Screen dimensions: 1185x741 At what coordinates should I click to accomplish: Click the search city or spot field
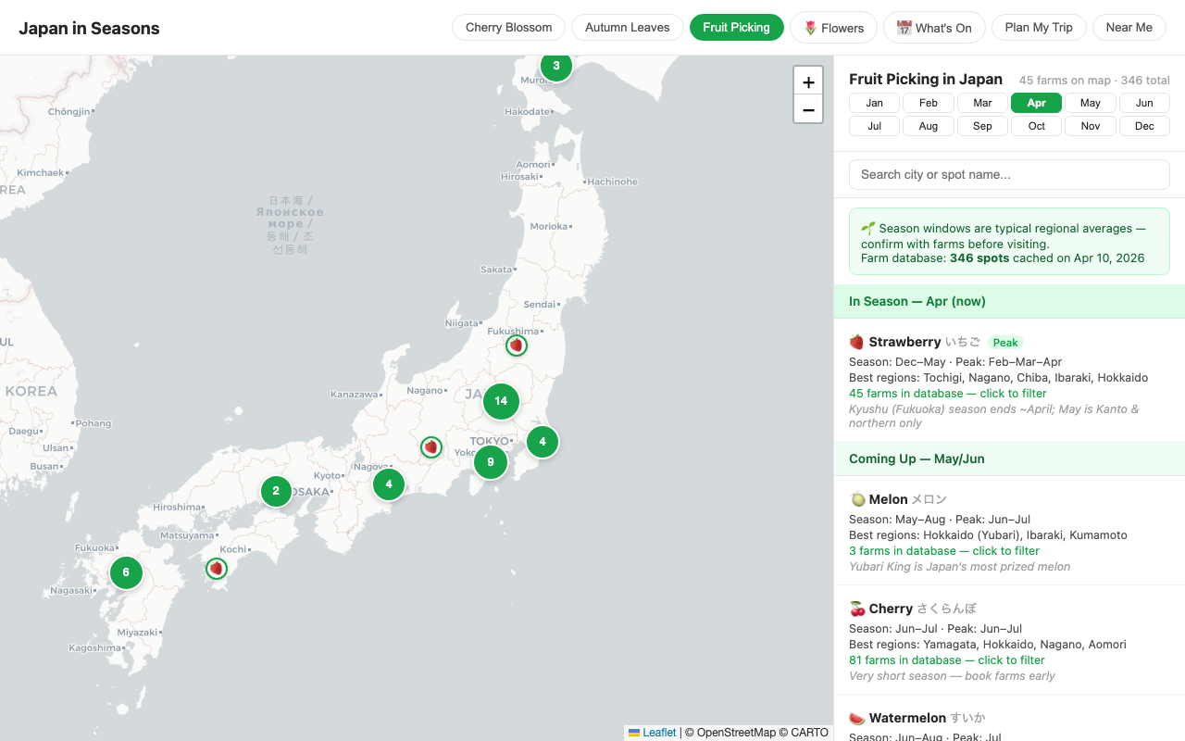click(x=1009, y=174)
